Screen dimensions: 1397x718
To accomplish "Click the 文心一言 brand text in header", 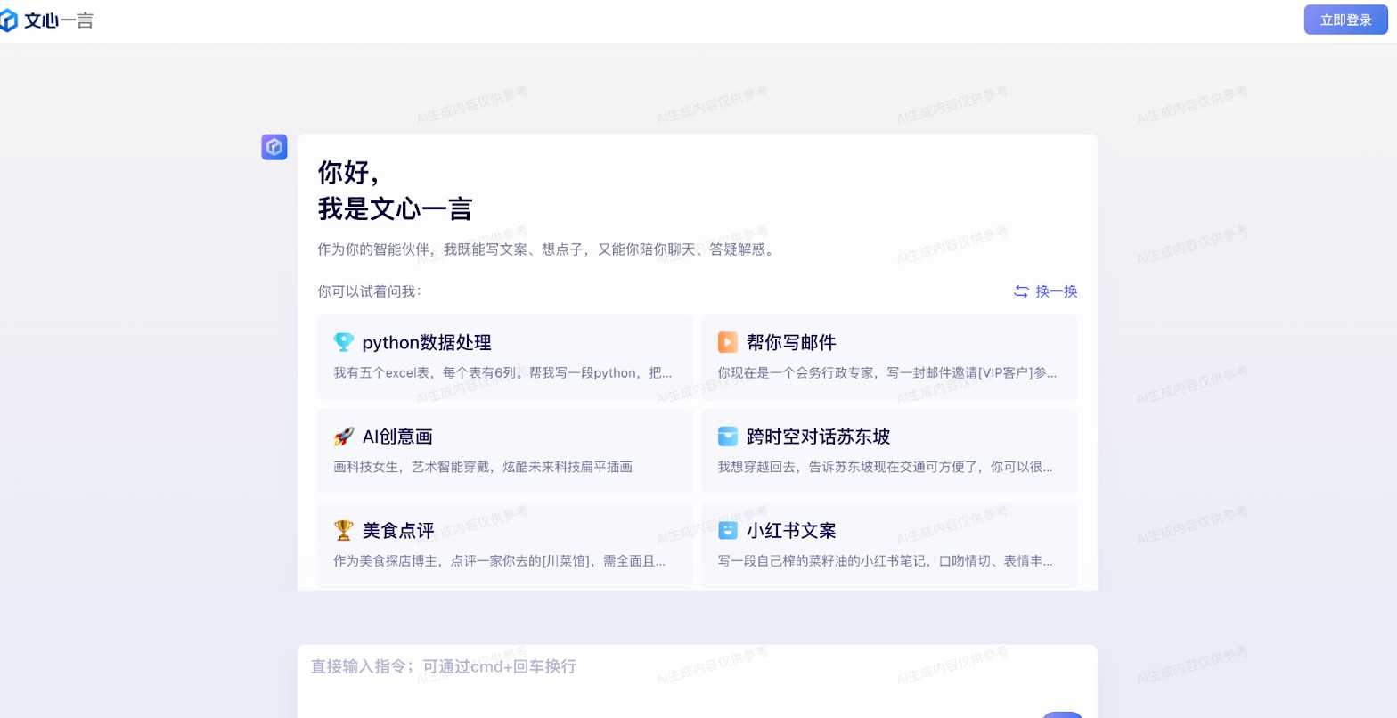I will pyautogui.click(x=59, y=20).
